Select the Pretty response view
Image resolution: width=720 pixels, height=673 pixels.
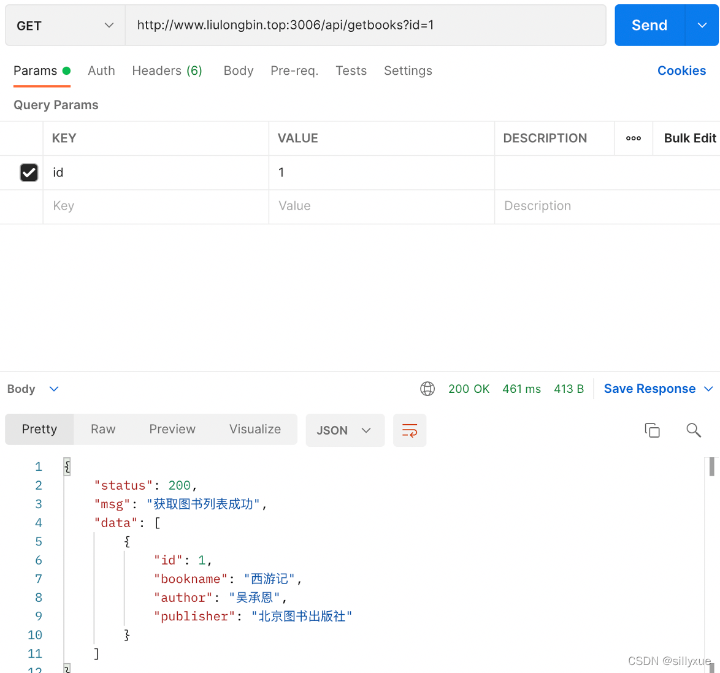(39, 429)
